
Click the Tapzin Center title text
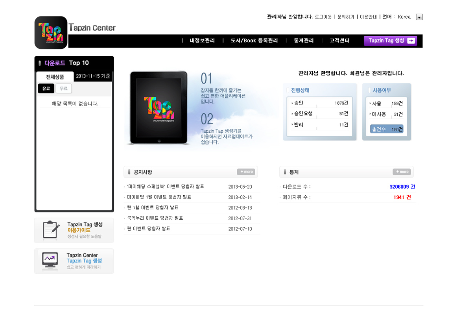92,28
